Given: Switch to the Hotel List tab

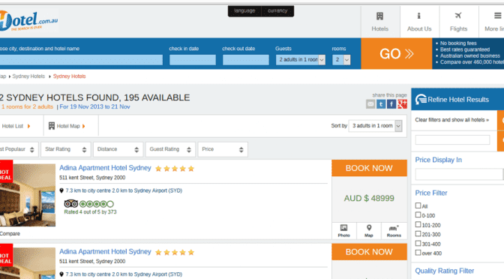Looking at the screenshot, I should click(16, 126).
